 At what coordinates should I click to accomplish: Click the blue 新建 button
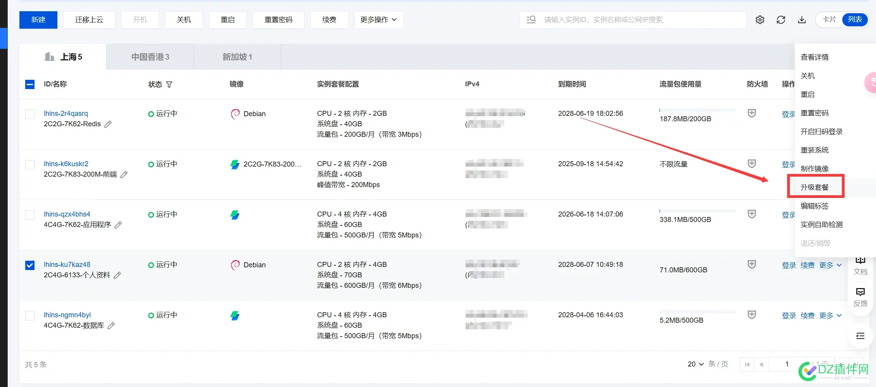pos(38,20)
